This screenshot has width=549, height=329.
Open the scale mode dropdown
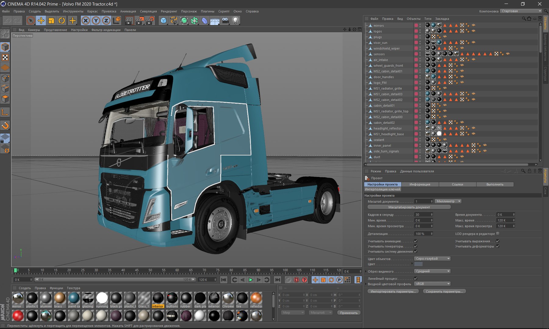[x=320, y=313]
